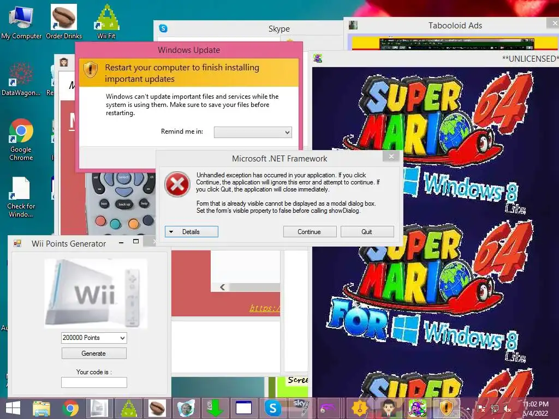Open the green Wii Fit taskbar icon
Viewport: 559px width, 419px height.
(x=129, y=408)
